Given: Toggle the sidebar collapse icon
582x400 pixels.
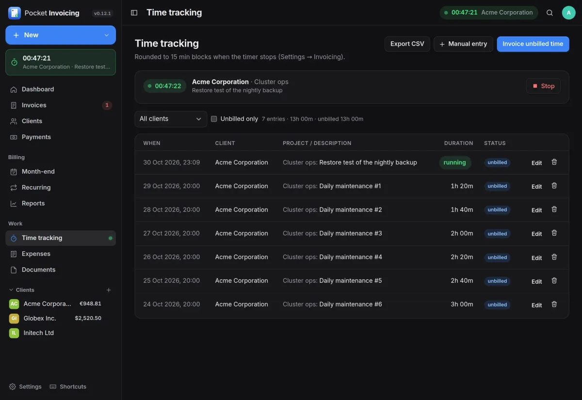Looking at the screenshot, I should tap(134, 13).
